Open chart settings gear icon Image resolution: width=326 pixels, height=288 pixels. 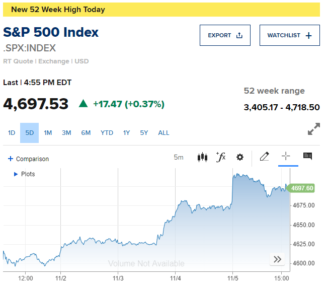(x=240, y=157)
